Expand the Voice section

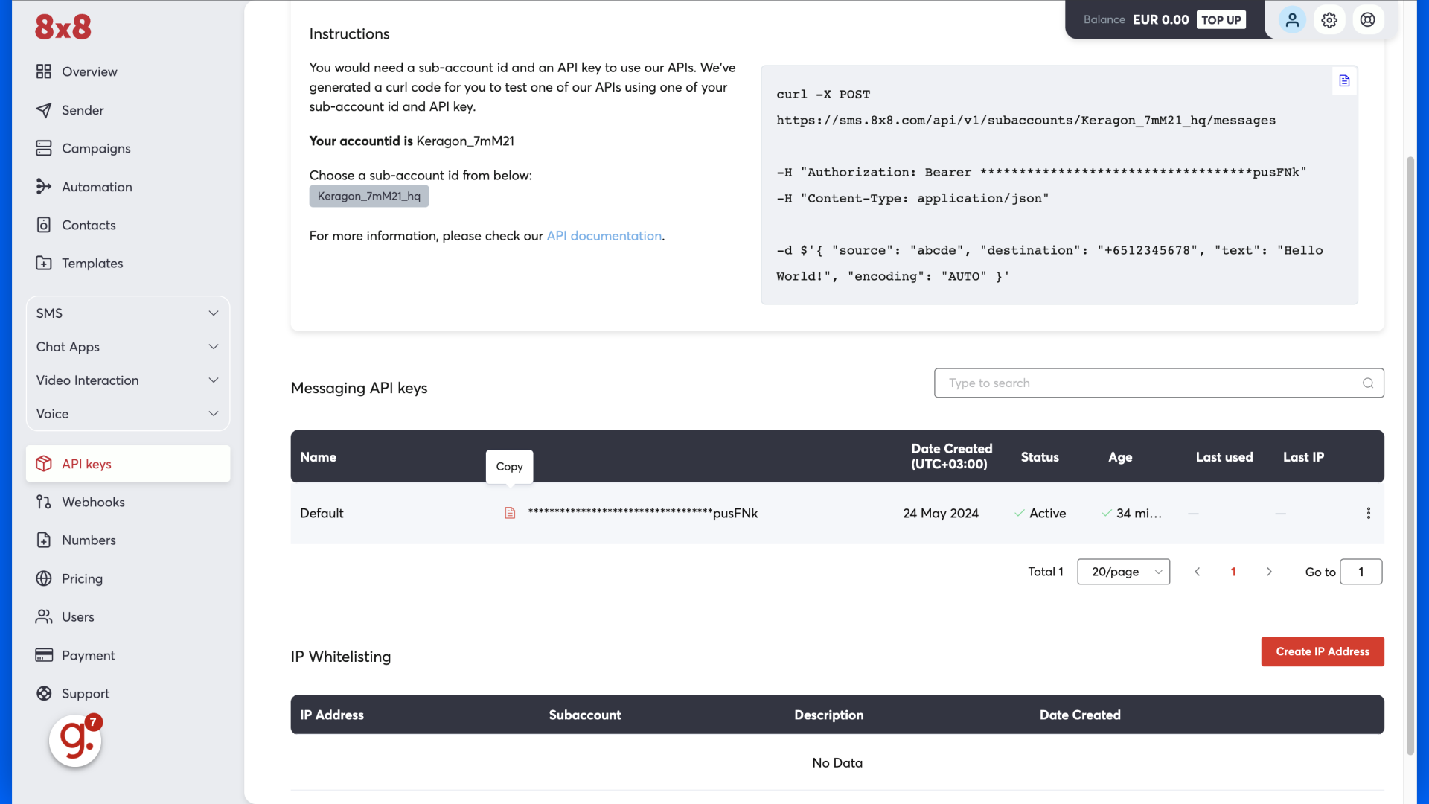pos(128,414)
